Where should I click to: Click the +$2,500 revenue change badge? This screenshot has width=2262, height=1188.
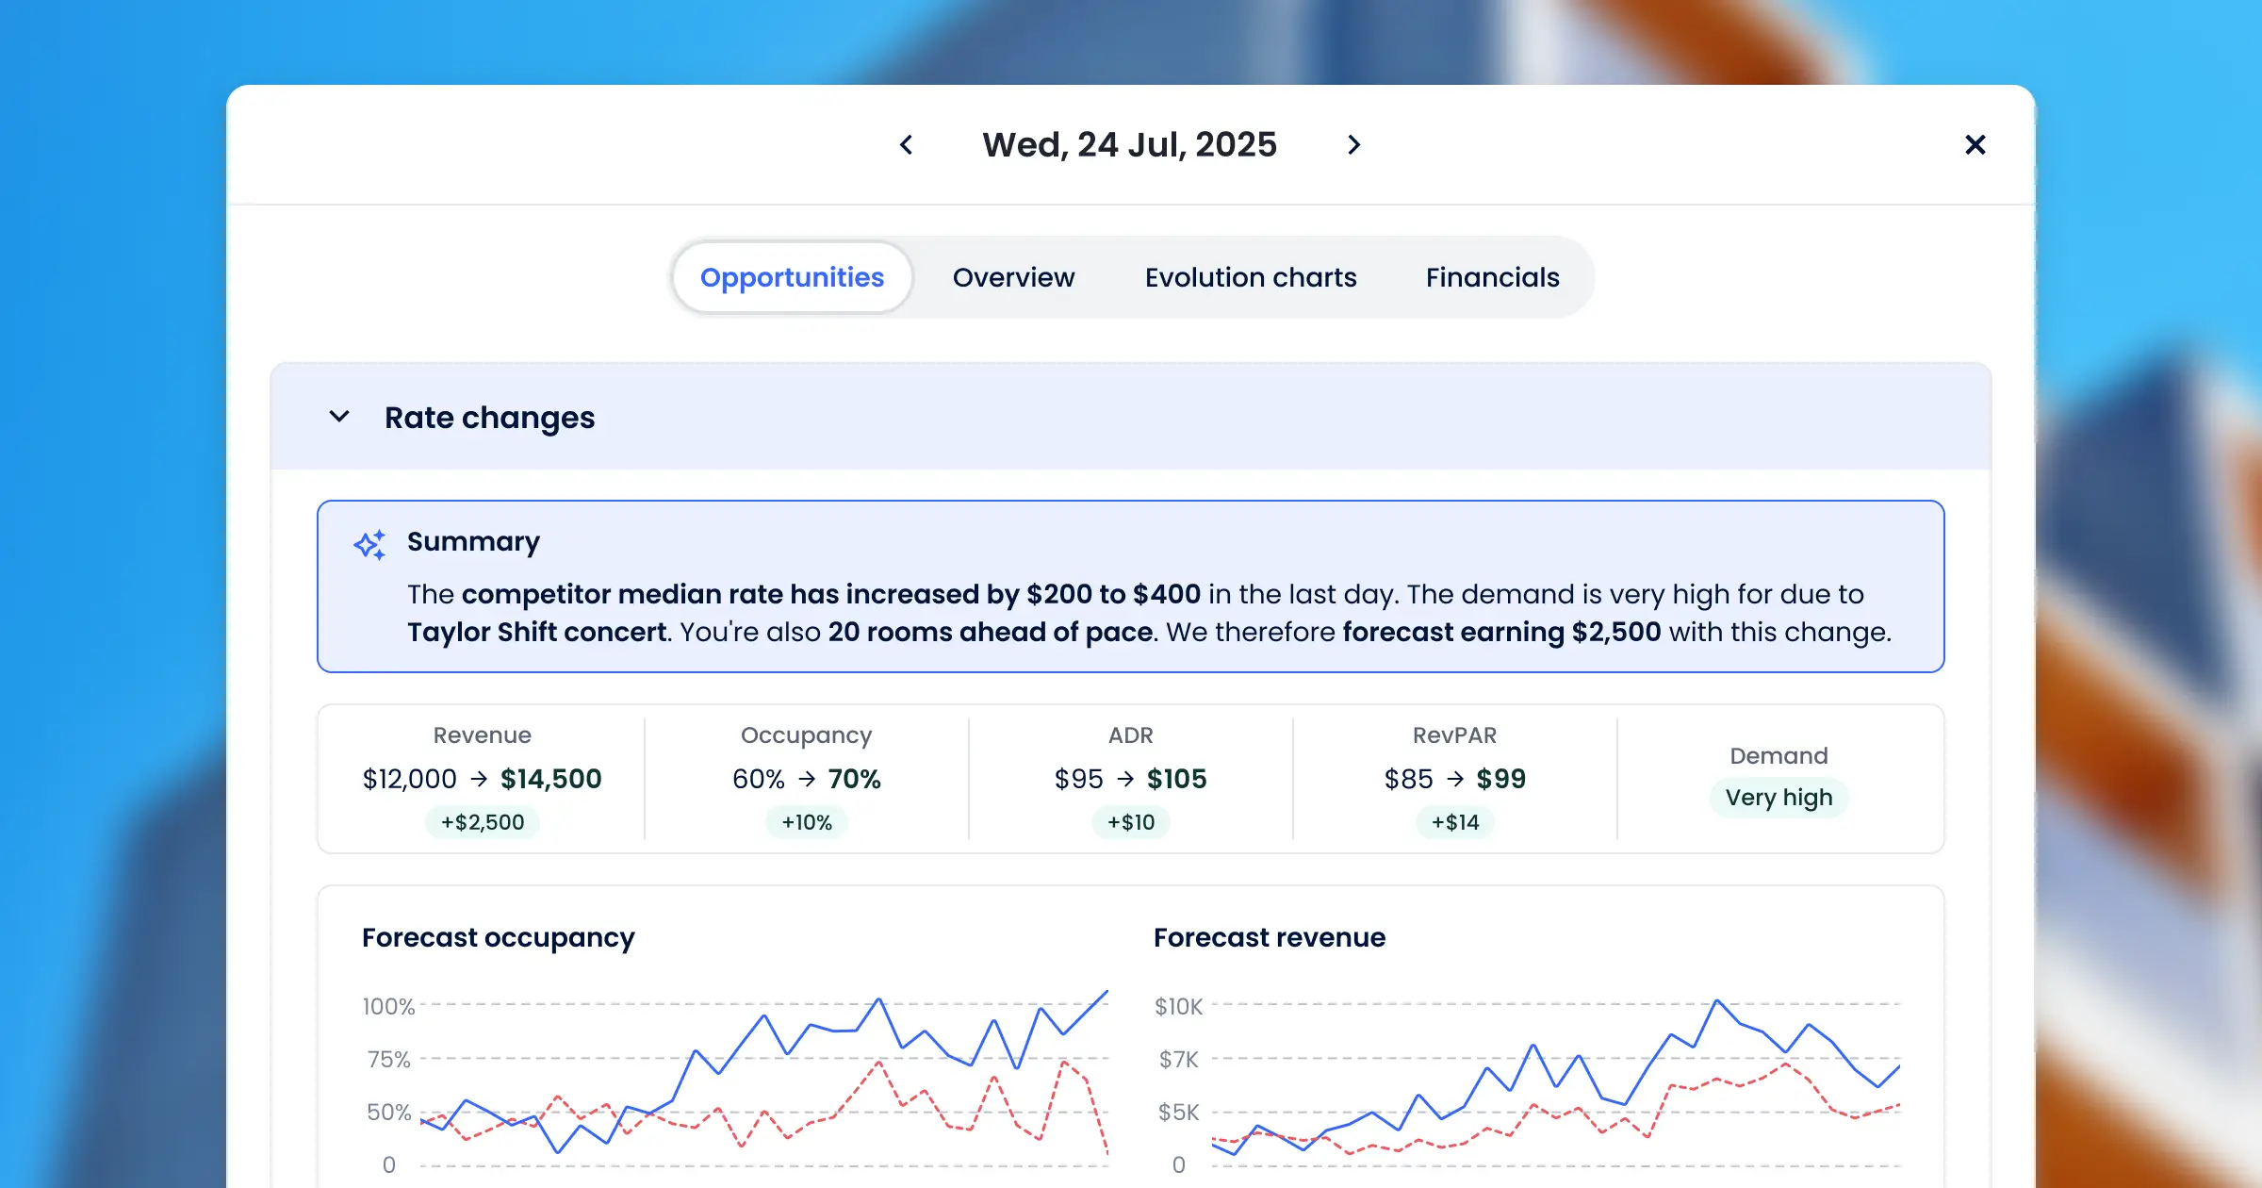pyautogui.click(x=483, y=822)
